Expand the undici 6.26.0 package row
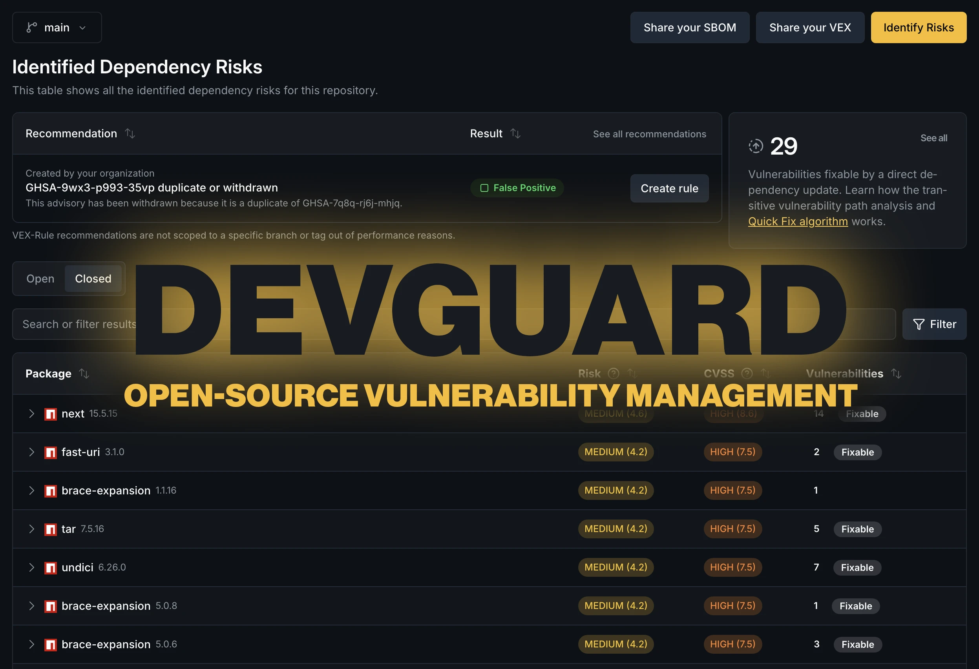 31,567
